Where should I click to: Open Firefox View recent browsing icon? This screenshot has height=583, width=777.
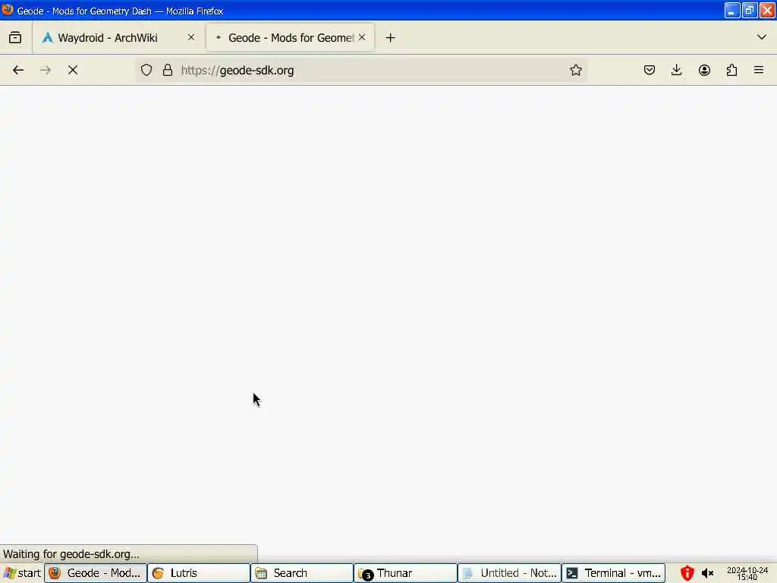click(15, 38)
